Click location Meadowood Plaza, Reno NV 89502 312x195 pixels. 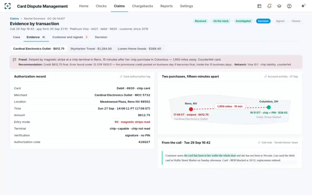point(125,102)
